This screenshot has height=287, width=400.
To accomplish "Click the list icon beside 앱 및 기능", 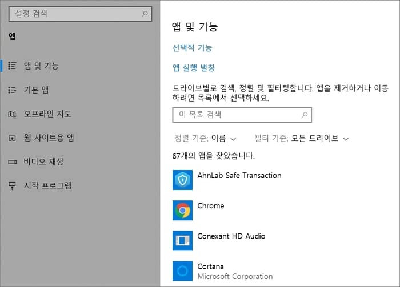I will pyautogui.click(x=12, y=66).
